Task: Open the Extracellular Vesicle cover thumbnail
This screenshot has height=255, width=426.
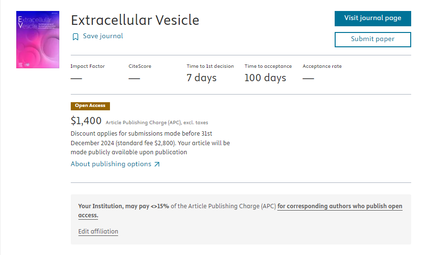Action: [38, 40]
